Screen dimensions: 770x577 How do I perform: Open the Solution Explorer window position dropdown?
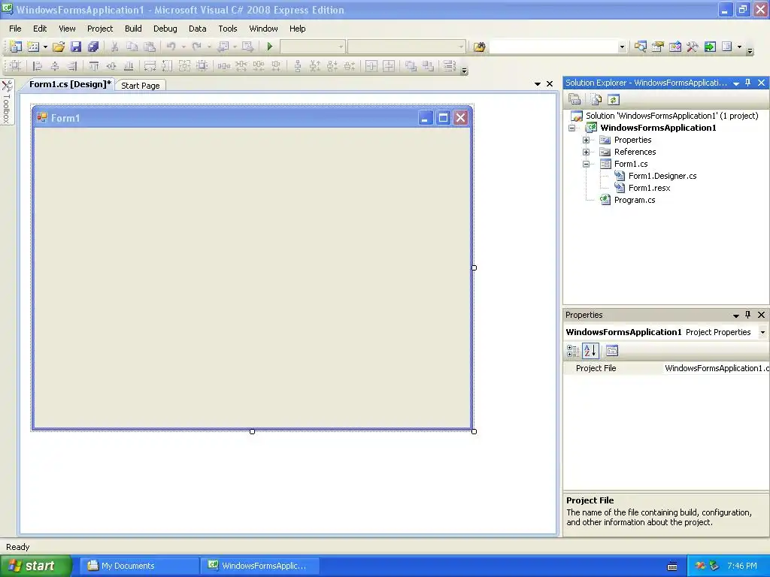pyautogui.click(x=736, y=83)
